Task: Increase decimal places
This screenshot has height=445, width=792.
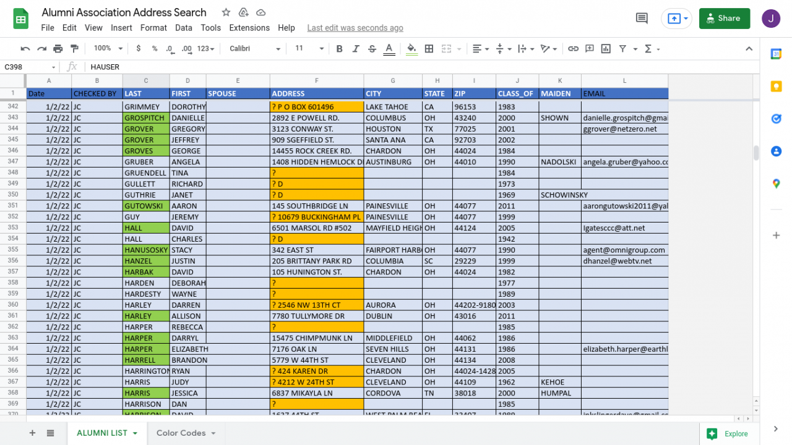Action: (x=186, y=49)
